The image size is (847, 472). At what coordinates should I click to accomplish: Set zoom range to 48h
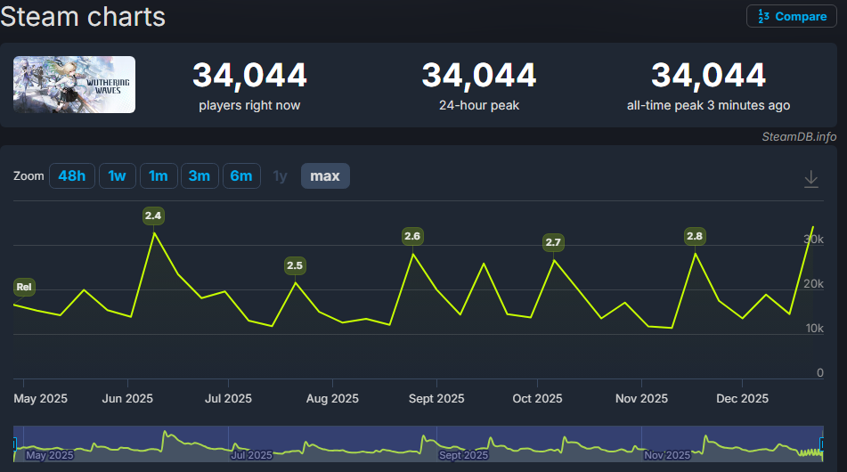72,176
